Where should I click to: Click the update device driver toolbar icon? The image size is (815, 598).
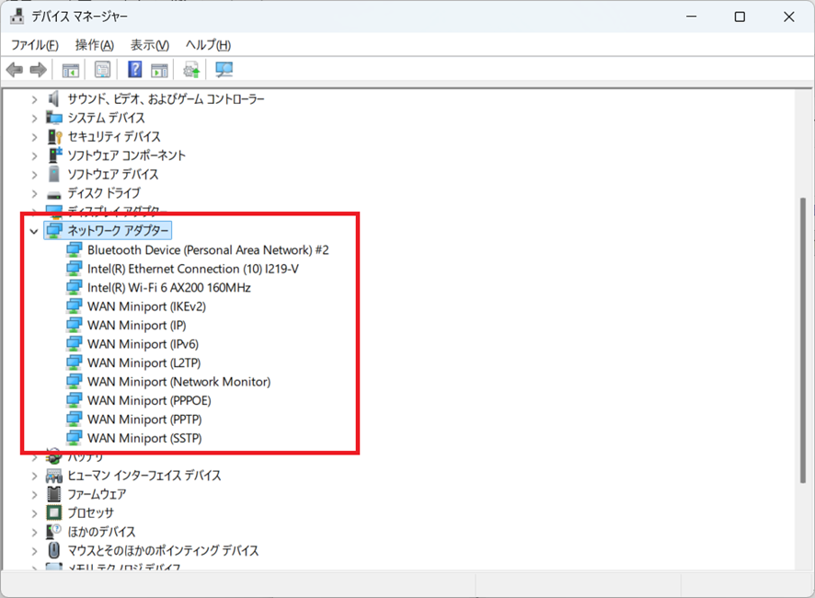pos(191,70)
